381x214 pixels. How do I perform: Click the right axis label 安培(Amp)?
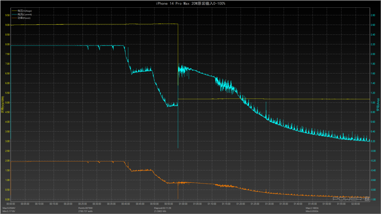point(378,105)
